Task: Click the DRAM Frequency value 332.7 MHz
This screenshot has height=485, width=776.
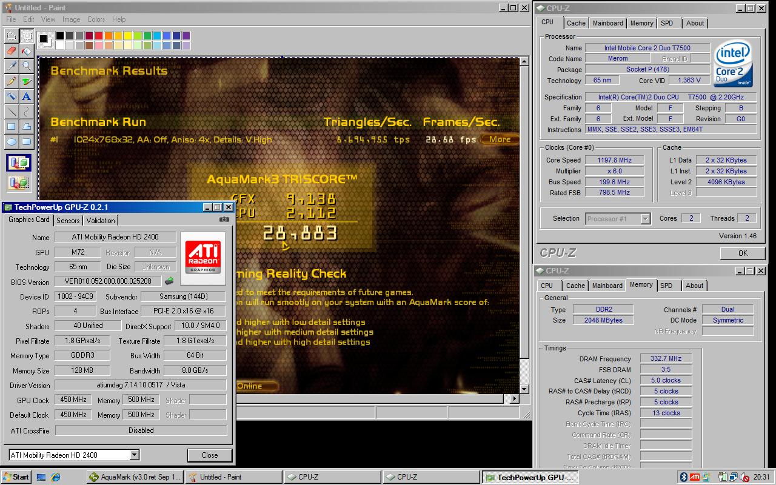Action: [666, 358]
